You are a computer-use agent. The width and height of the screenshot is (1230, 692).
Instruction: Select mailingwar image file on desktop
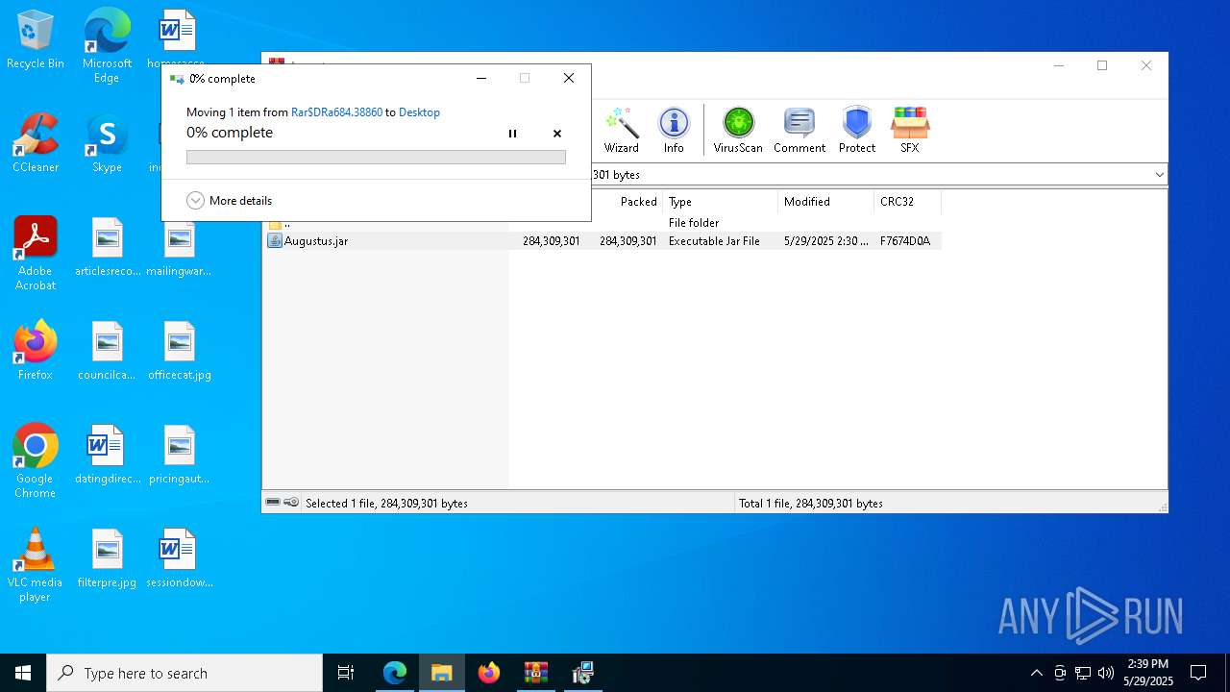coord(179,248)
